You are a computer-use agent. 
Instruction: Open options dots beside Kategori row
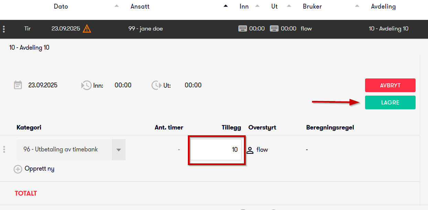tap(4, 149)
